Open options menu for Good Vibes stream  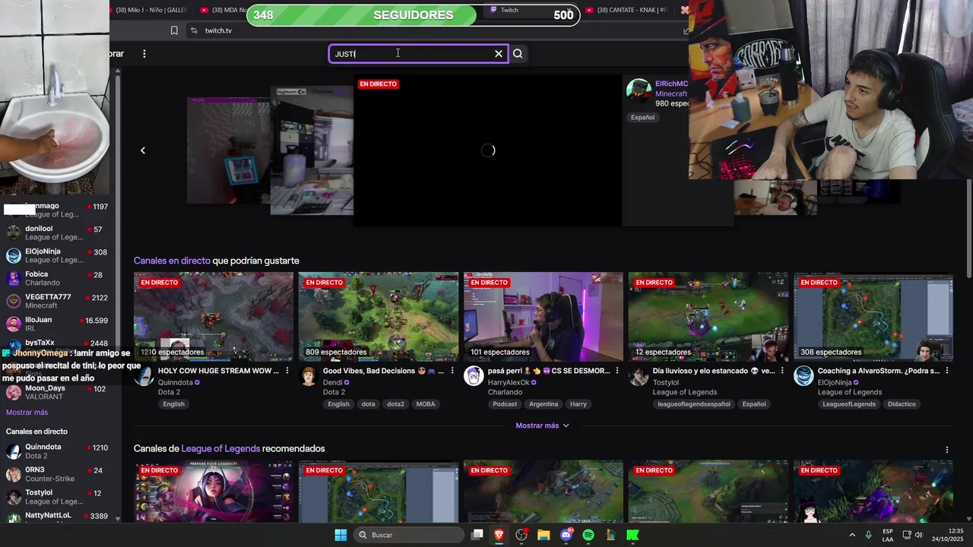tap(452, 371)
